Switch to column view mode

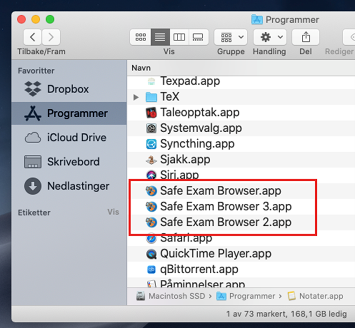click(x=179, y=37)
